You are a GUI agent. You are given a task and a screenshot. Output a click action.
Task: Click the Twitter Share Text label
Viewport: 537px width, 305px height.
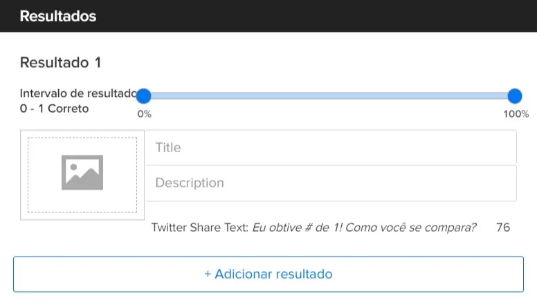point(200,228)
